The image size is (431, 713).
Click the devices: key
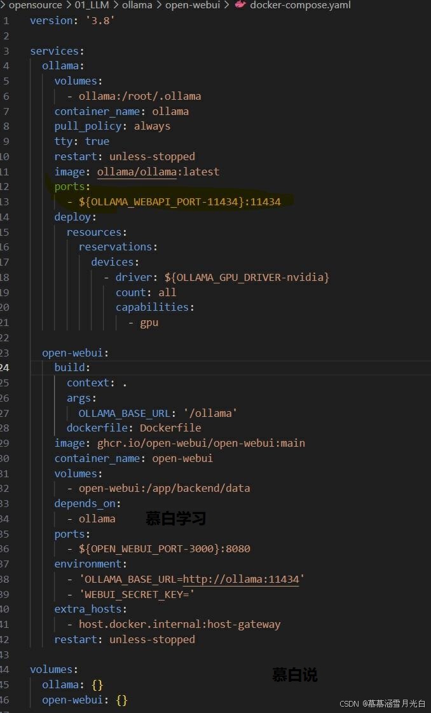(x=115, y=262)
